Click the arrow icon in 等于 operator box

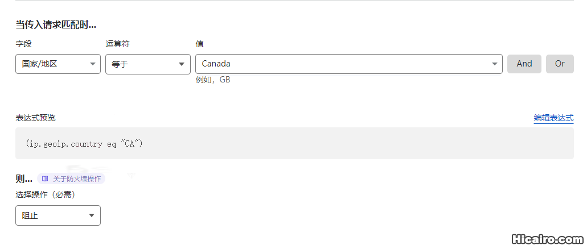(182, 64)
